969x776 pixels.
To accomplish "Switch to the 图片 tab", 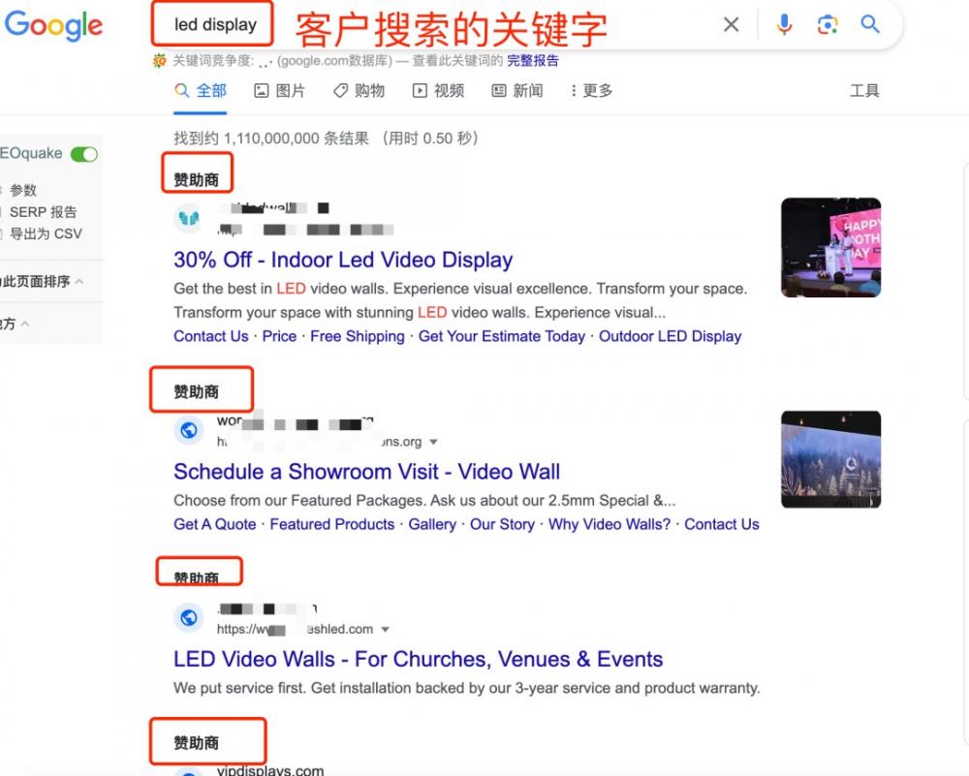I will (279, 90).
